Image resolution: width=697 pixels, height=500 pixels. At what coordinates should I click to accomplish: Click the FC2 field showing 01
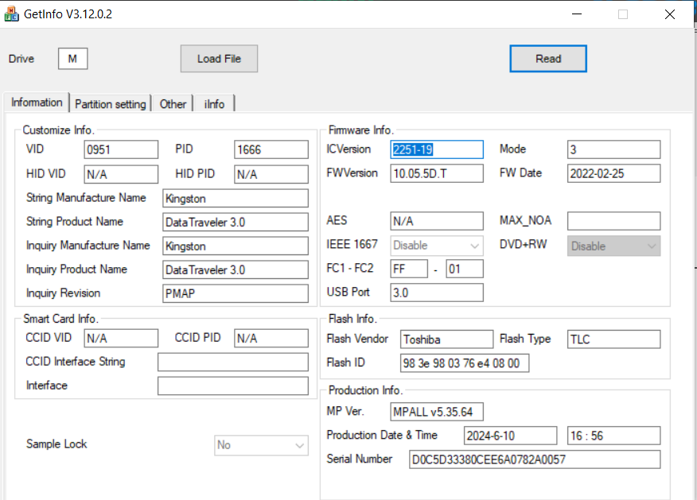(465, 269)
